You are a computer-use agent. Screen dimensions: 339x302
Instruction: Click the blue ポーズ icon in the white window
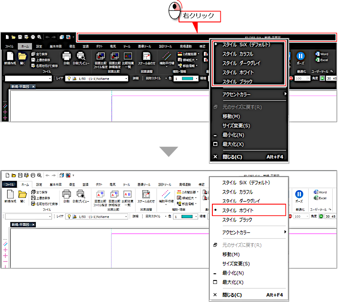tap(299, 194)
